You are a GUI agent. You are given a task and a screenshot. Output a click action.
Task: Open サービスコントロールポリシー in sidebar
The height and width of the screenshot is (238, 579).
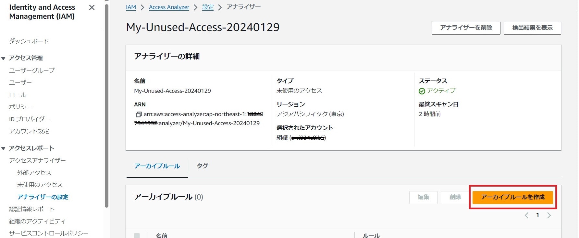pyautogui.click(x=49, y=233)
